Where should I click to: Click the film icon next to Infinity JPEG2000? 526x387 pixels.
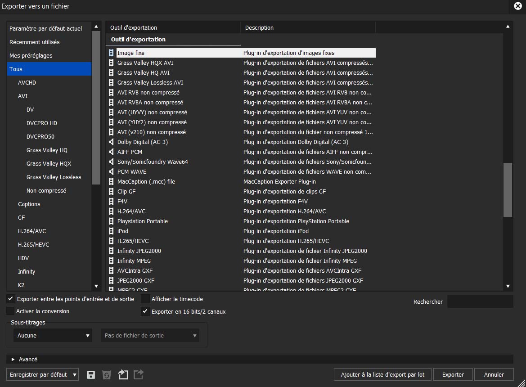pos(112,251)
